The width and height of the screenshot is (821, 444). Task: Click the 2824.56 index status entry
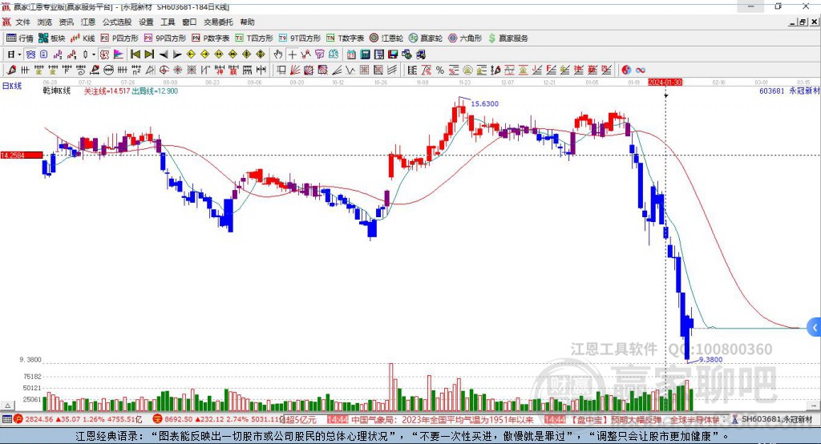coord(79,419)
